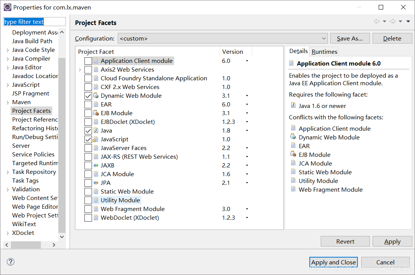
Task: Click the JavaScript facet icon in list
Action: (96, 139)
